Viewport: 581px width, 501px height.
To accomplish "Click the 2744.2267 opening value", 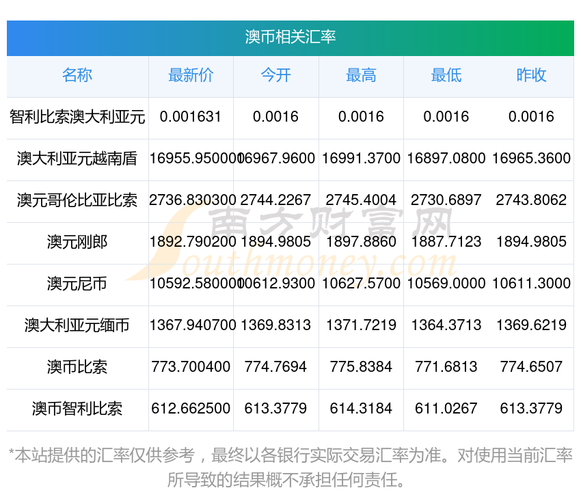I will pos(275,200).
